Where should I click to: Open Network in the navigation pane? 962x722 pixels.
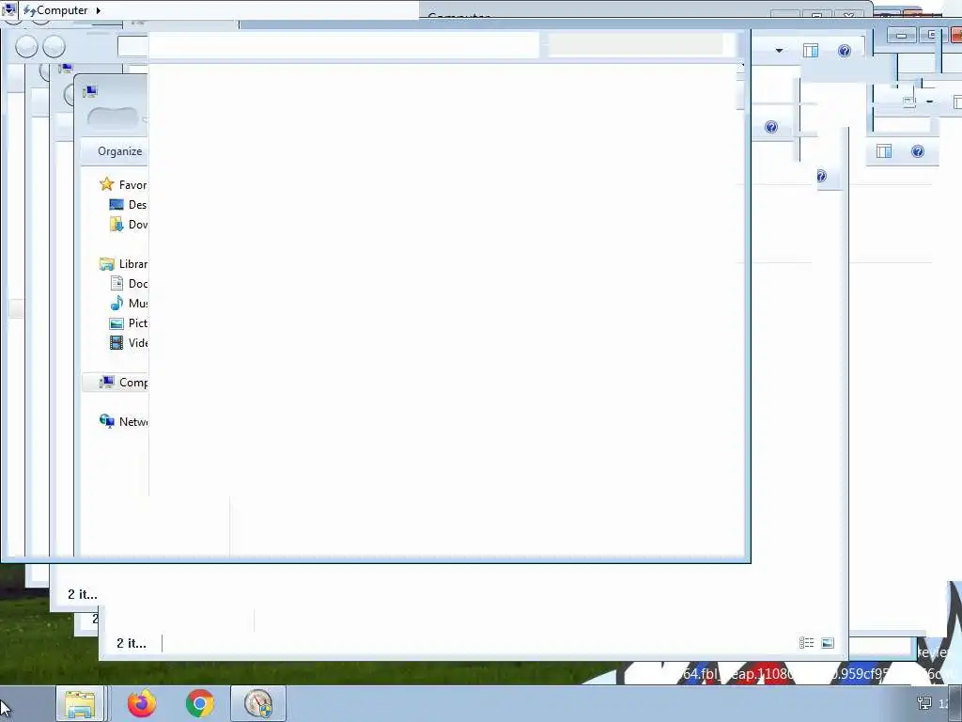(x=123, y=422)
